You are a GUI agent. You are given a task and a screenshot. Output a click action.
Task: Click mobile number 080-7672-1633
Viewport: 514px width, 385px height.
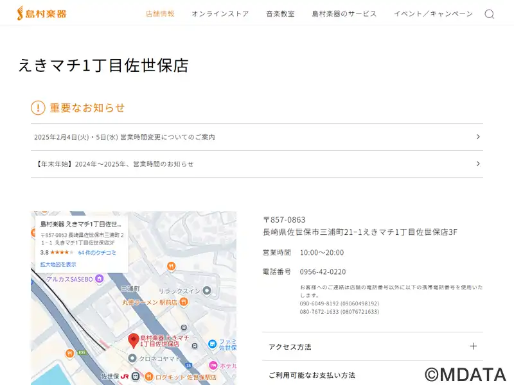(339, 312)
